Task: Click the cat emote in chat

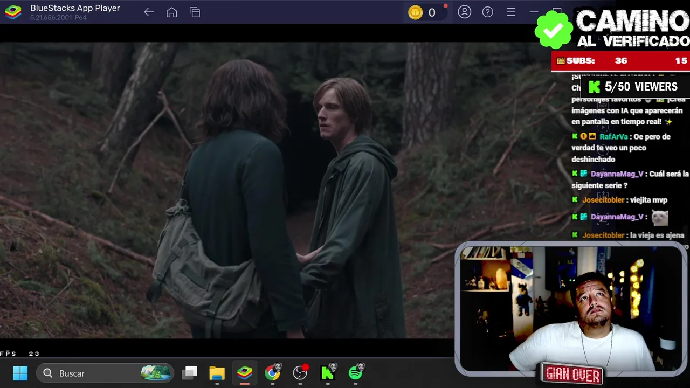Action: (660, 217)
